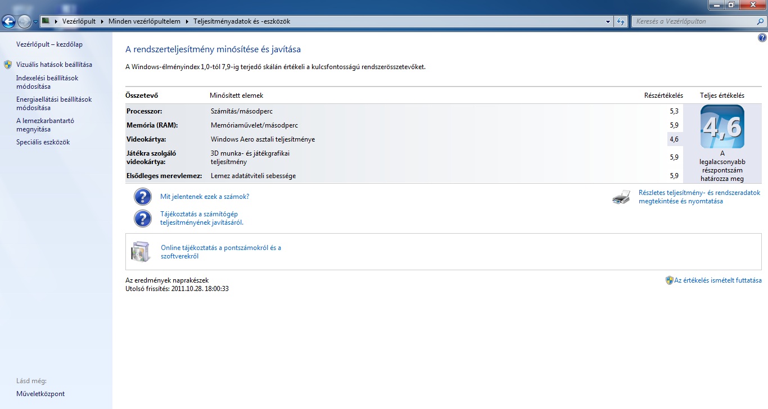
Task: Click shield icon beside Az értékelés ismételt futtatása
Action: 669,280
